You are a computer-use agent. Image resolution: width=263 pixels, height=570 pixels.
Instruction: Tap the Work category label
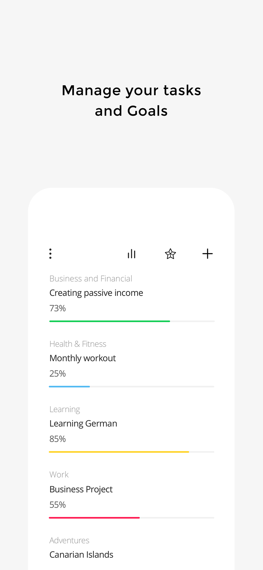(x=59, y=475)
